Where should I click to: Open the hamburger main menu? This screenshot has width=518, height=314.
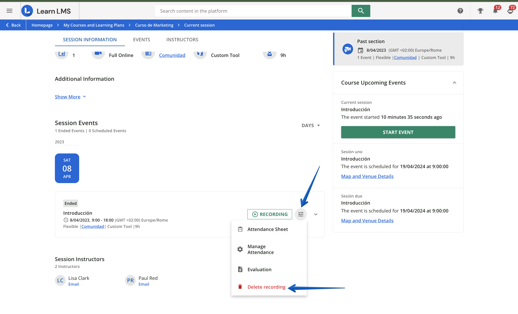pyautogui.click(x=9, y=11)
